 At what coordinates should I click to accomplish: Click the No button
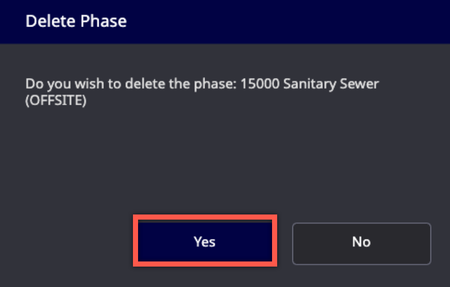pyautogui.click(x=361, y=242)
